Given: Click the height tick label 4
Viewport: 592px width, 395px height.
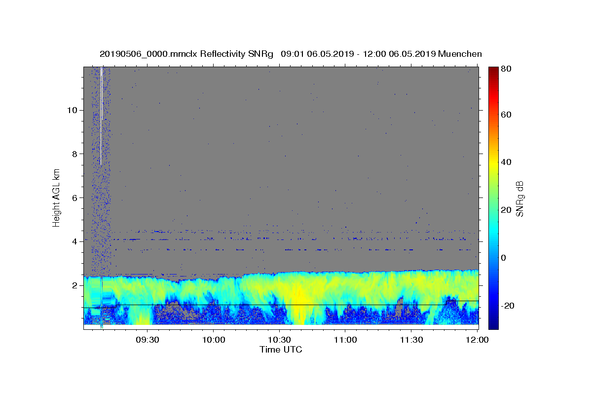Looking at the screenshot, I should click(x=75, y=241).
